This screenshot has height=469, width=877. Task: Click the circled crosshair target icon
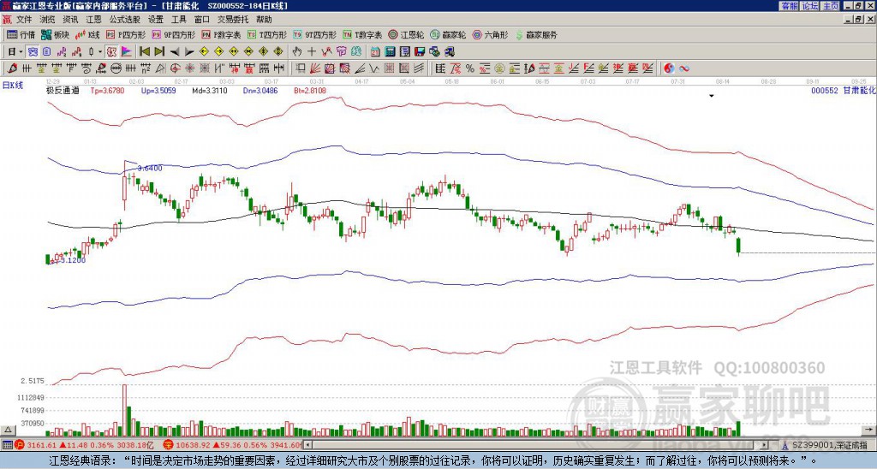[175, 68]
